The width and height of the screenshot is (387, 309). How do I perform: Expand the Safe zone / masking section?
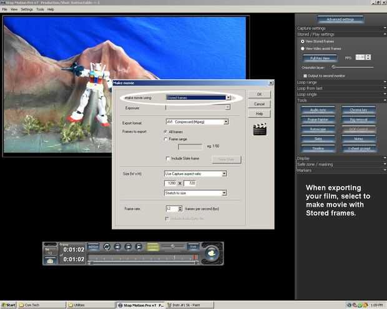[x=341, y=164]
